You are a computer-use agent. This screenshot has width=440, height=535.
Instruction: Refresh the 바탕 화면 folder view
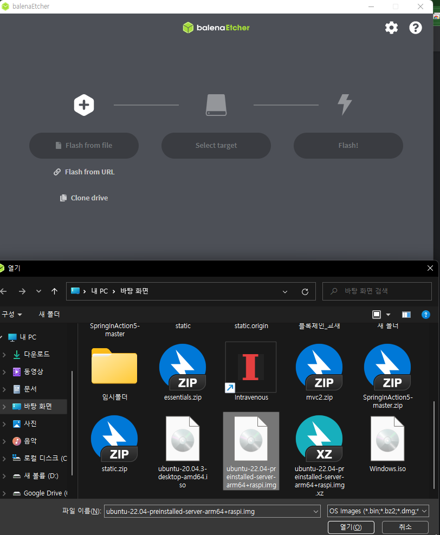point(305,292)
